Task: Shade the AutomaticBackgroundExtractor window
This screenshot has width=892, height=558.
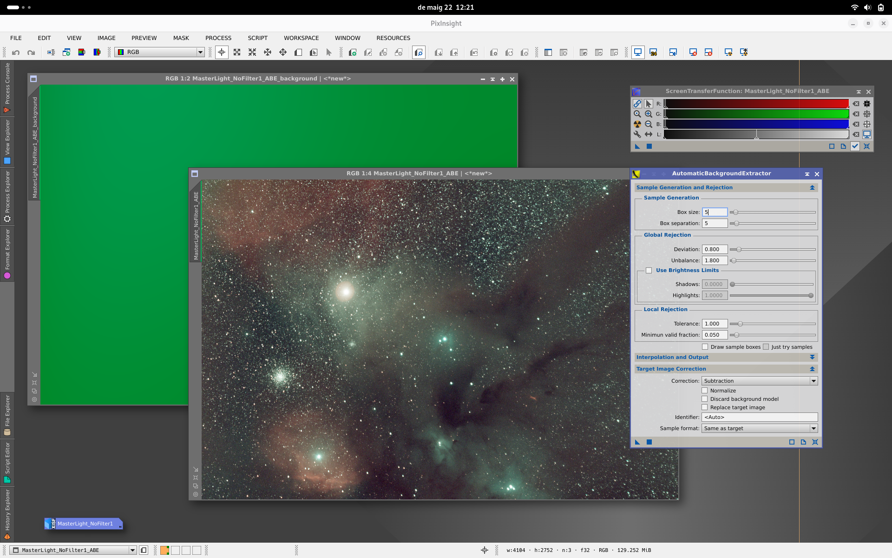Action: 807,174
